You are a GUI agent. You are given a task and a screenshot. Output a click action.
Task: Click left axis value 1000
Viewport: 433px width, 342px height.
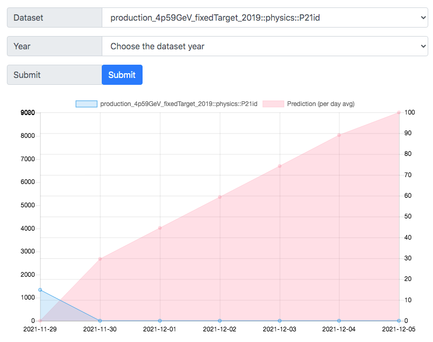point(28,297)
